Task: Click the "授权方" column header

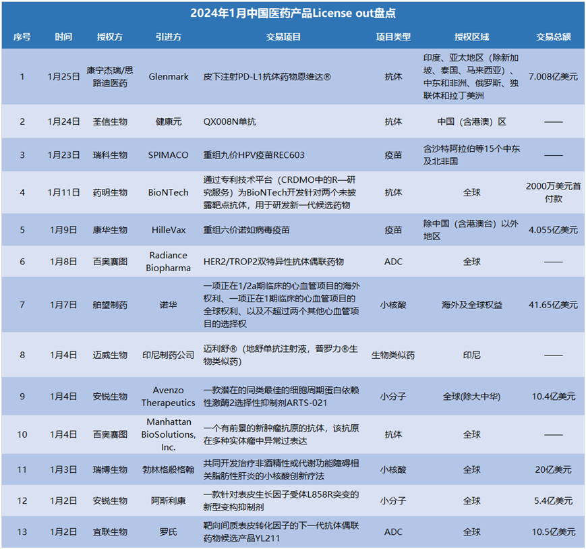Action: pyautogui.click(x=110, y=37)
